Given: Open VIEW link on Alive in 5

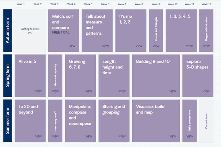Looking at the screenshot, I should 38,91.
